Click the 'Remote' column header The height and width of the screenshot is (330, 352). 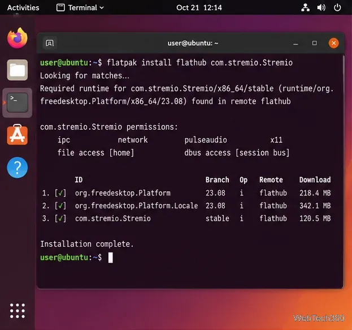pyautogui.click(x=271, y=180)
